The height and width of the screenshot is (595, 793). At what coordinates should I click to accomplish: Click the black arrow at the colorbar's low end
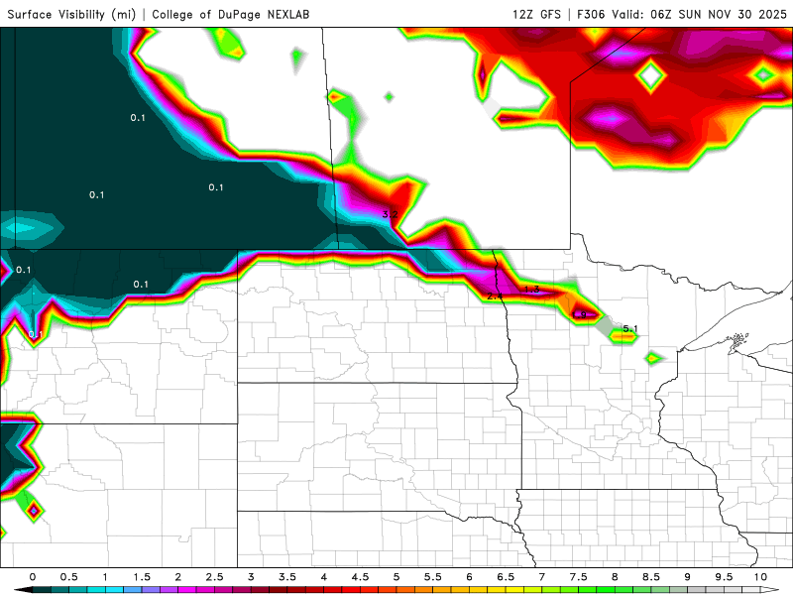(x=23, y=590)
